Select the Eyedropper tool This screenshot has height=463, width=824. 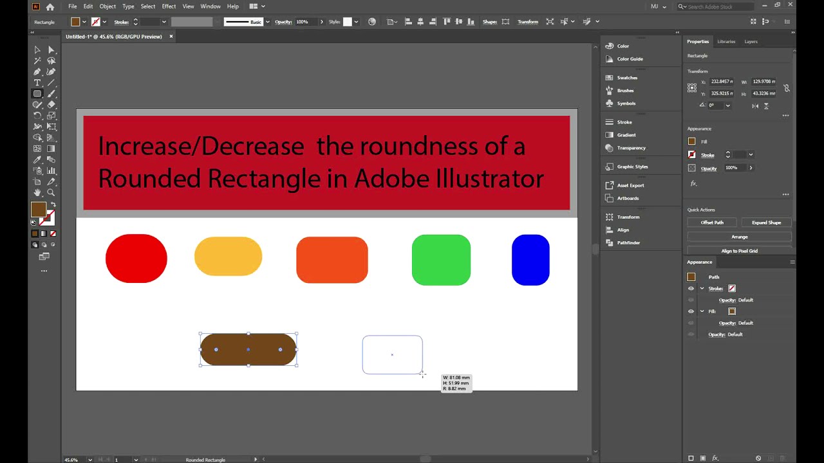click(37, 159)
